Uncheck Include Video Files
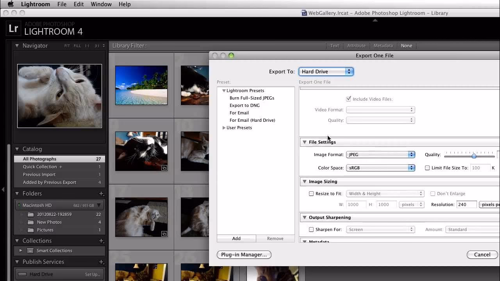Screen dimensions: 500x281 [348, 99]
